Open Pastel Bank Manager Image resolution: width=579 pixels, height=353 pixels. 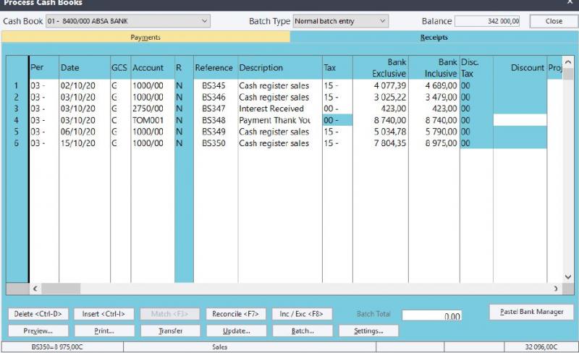pos(531,312)
